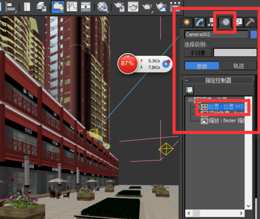Switch to the Create panel tab

(187, 22)
